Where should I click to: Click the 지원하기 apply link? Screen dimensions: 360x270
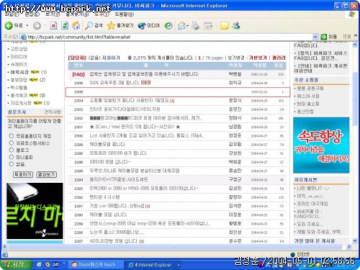point(111,58)
